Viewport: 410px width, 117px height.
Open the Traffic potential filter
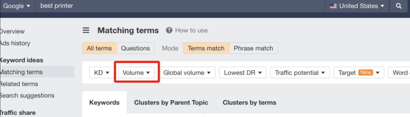[x=300, y=73]
